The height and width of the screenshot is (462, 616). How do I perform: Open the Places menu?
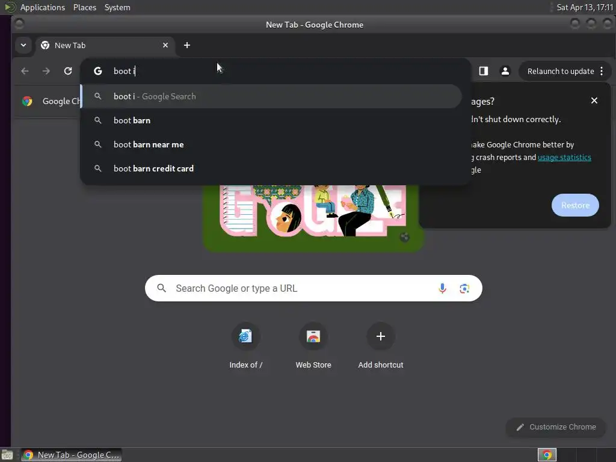pyautogui.click(x=85, y=7)
